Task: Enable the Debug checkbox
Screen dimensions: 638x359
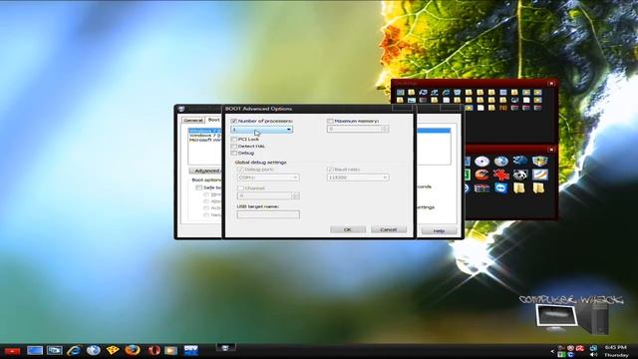Action: pos(233,153)
